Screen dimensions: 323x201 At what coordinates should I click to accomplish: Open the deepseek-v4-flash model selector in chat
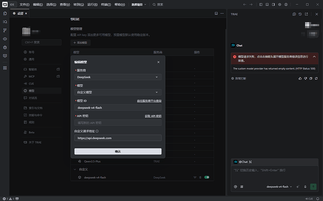point(279,187)
